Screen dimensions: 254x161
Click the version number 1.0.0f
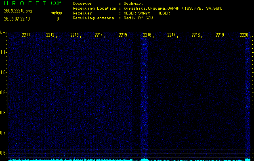click(x=56, y=3)
